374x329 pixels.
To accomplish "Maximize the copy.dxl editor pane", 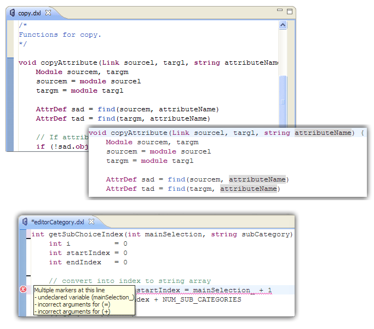I will pyautogui.click(x=290, y=12).
